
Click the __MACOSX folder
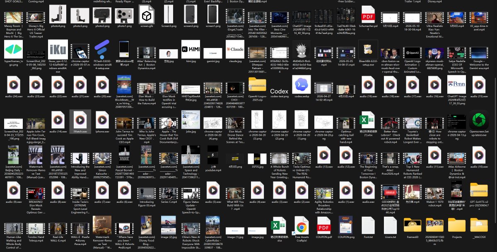coord(479,226)
